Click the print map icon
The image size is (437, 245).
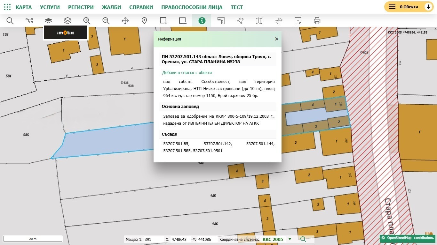click(x=317, y=21)
